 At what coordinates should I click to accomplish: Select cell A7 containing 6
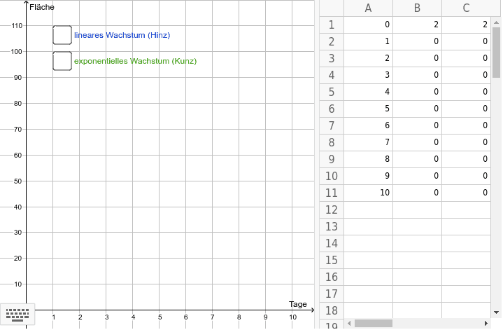[368, 125]
